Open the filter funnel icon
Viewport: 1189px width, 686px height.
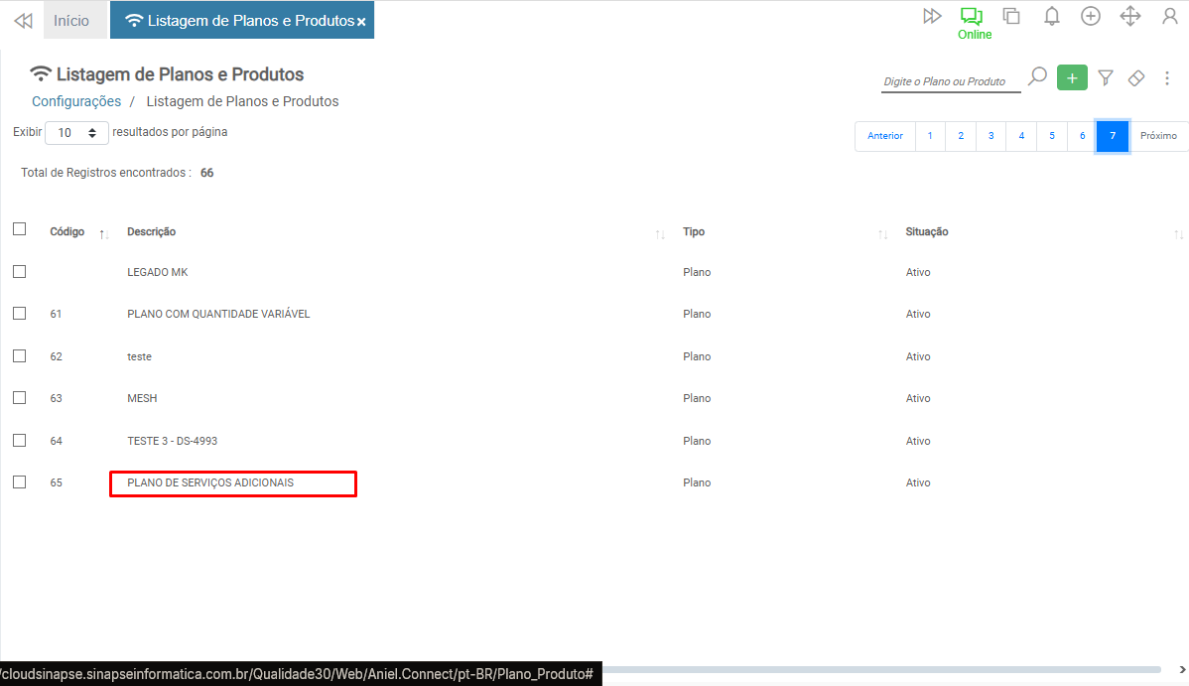(1106, 77)
